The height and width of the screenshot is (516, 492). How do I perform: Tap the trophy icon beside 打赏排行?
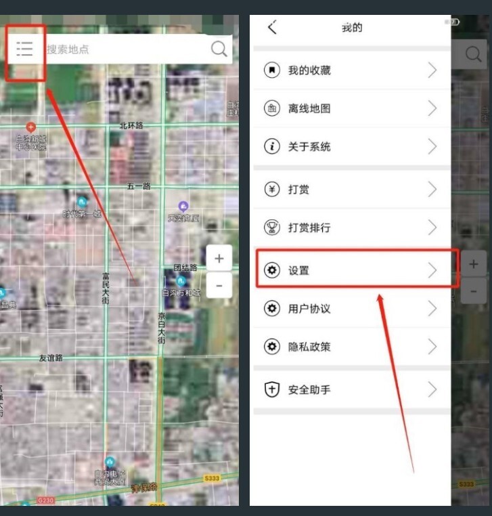coord(272,228)
